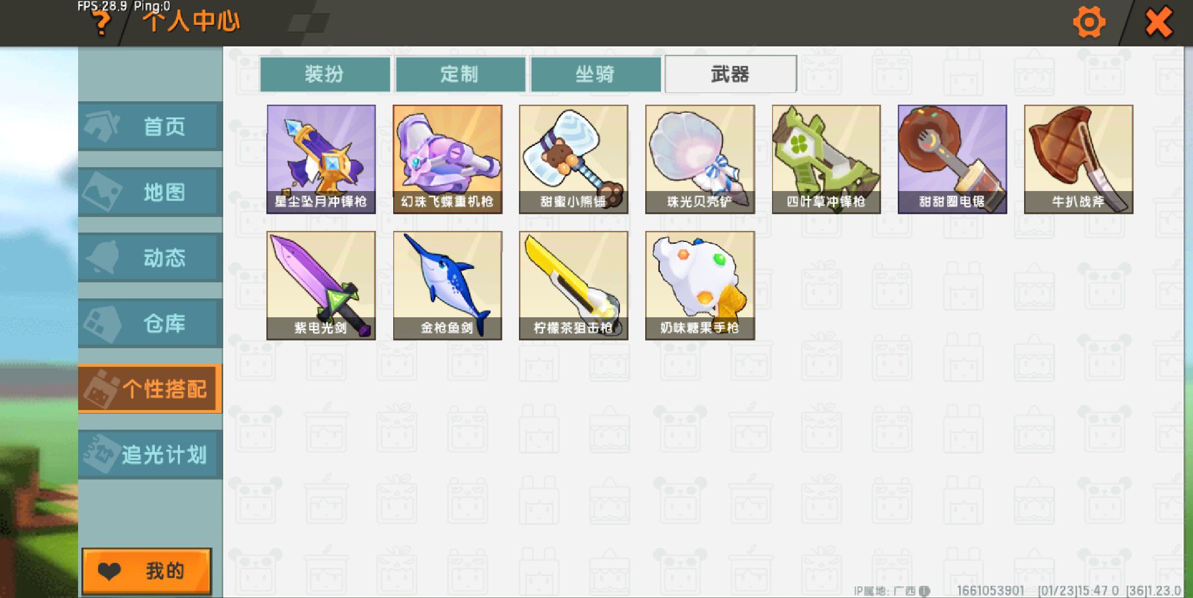1193x598 pixels.
Task: Open settings via the orange gear icon
Action: 1089,23
